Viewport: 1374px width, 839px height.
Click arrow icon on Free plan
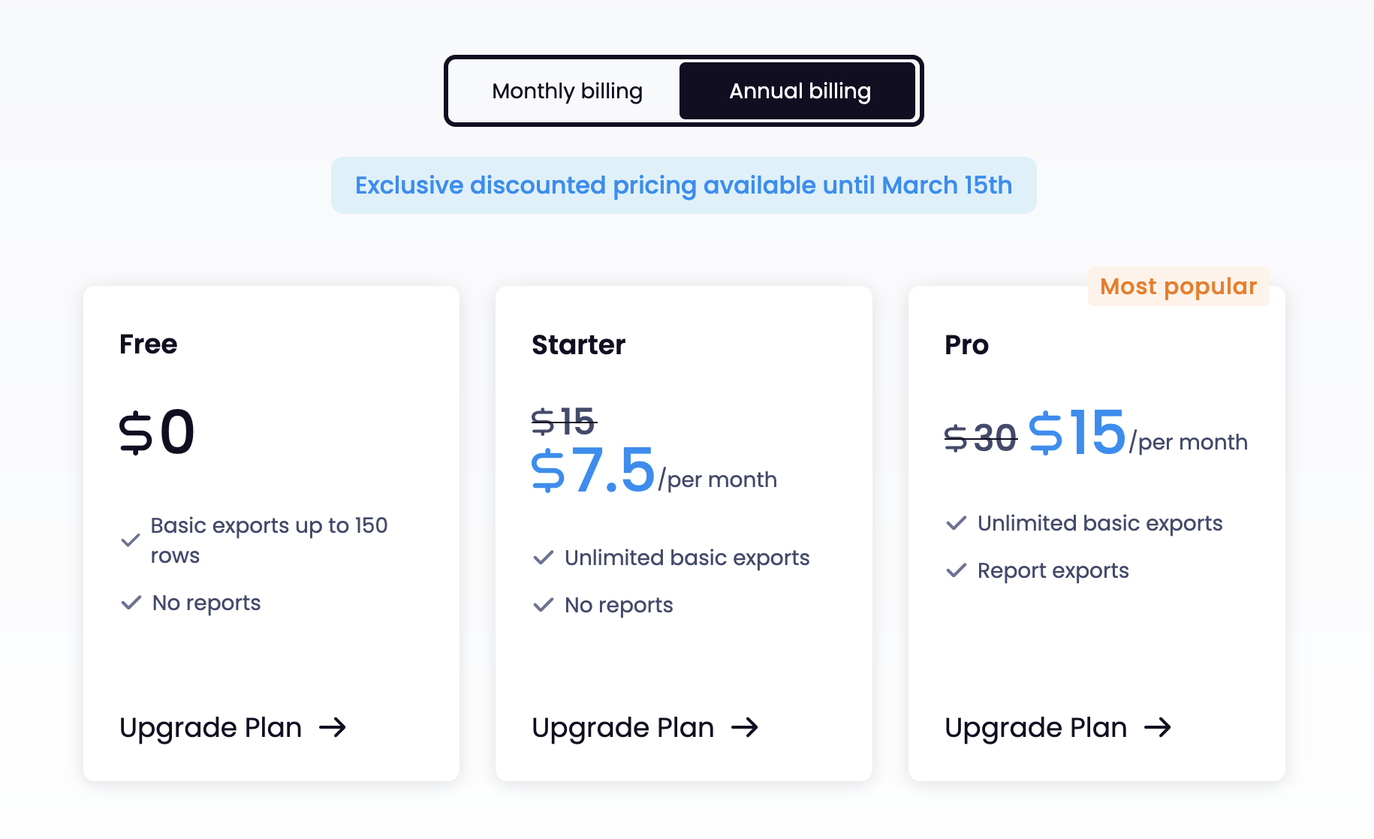pyautogui.click(x=333, y=727)
